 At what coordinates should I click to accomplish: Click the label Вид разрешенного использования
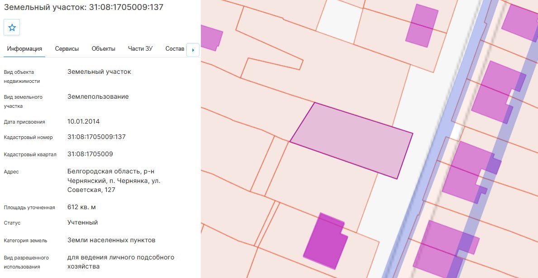[x=26, y=262]
